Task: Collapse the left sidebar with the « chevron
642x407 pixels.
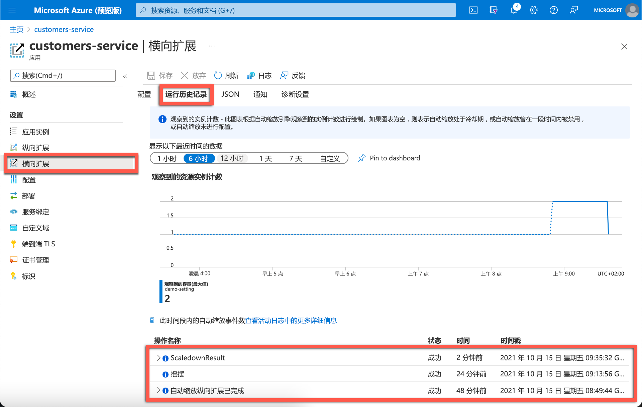Action: coord(125,76)
